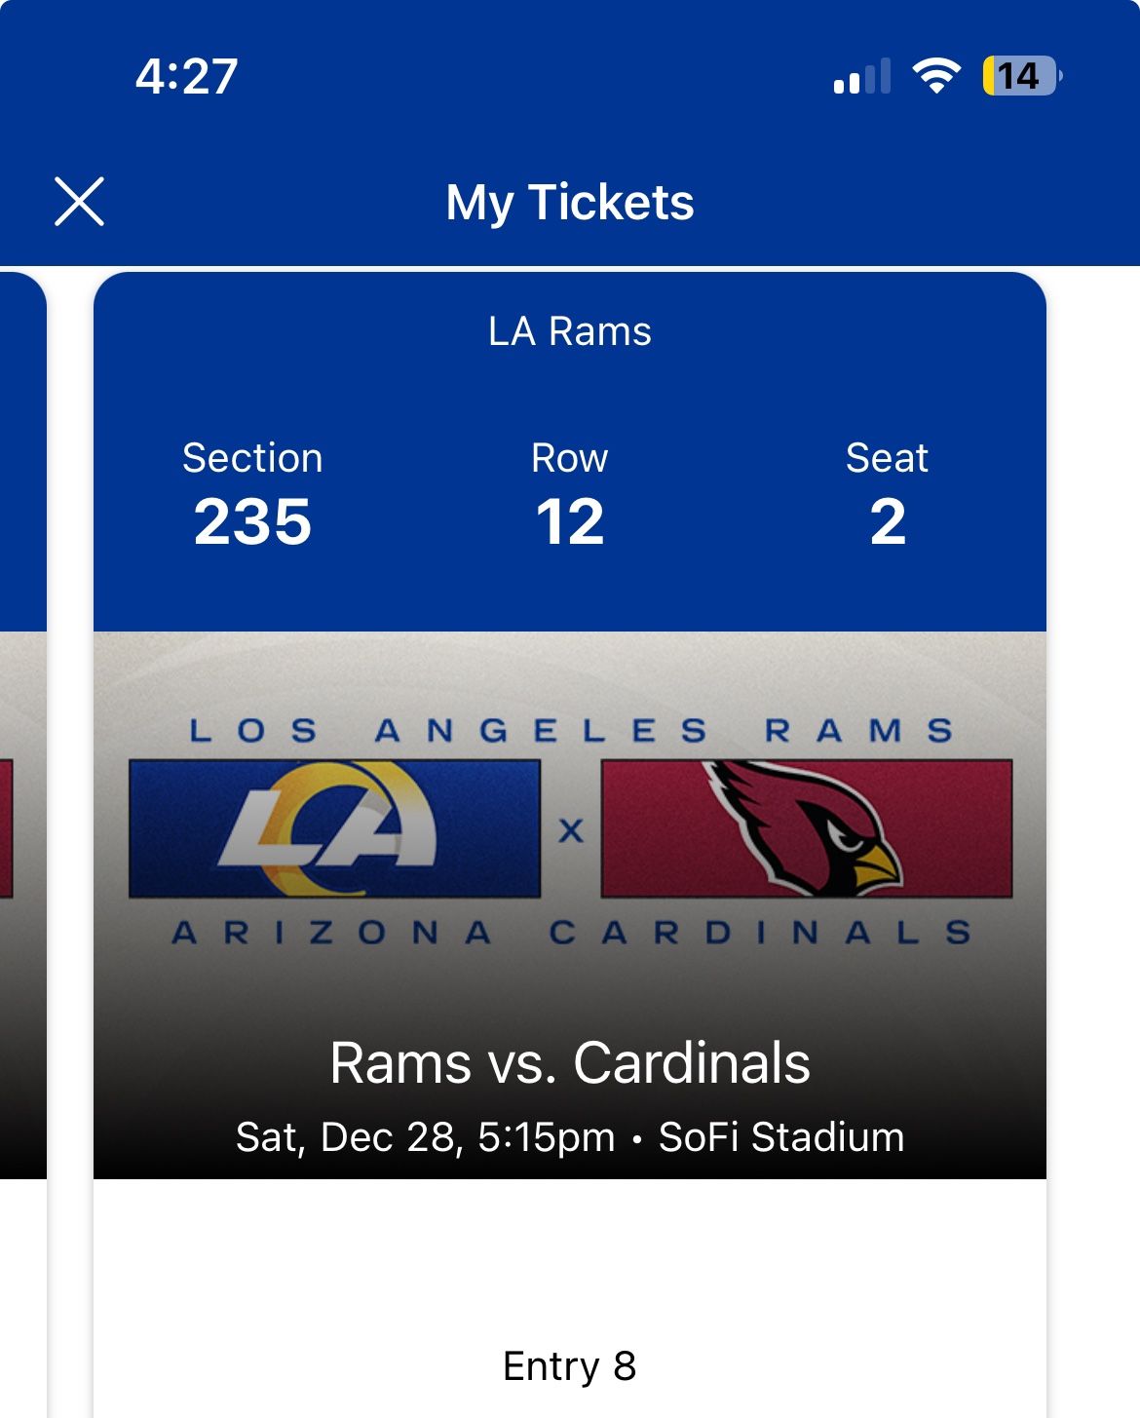Tap the Entry 8 gate label

pos(570,1366)
